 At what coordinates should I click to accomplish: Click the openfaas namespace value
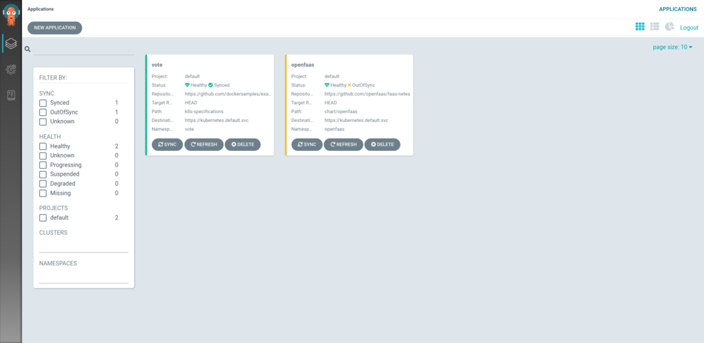pos(334,129)
